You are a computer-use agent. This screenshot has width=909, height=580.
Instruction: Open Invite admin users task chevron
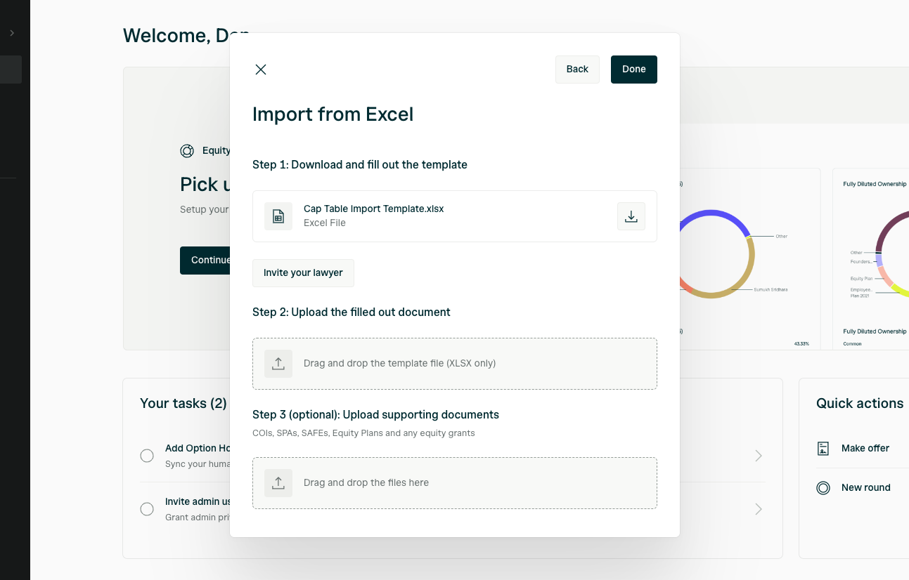759,509
